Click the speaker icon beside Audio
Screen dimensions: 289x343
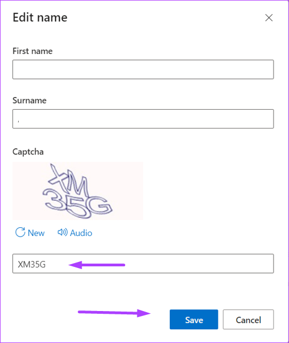pyautogui.click(x=62, y=232)
